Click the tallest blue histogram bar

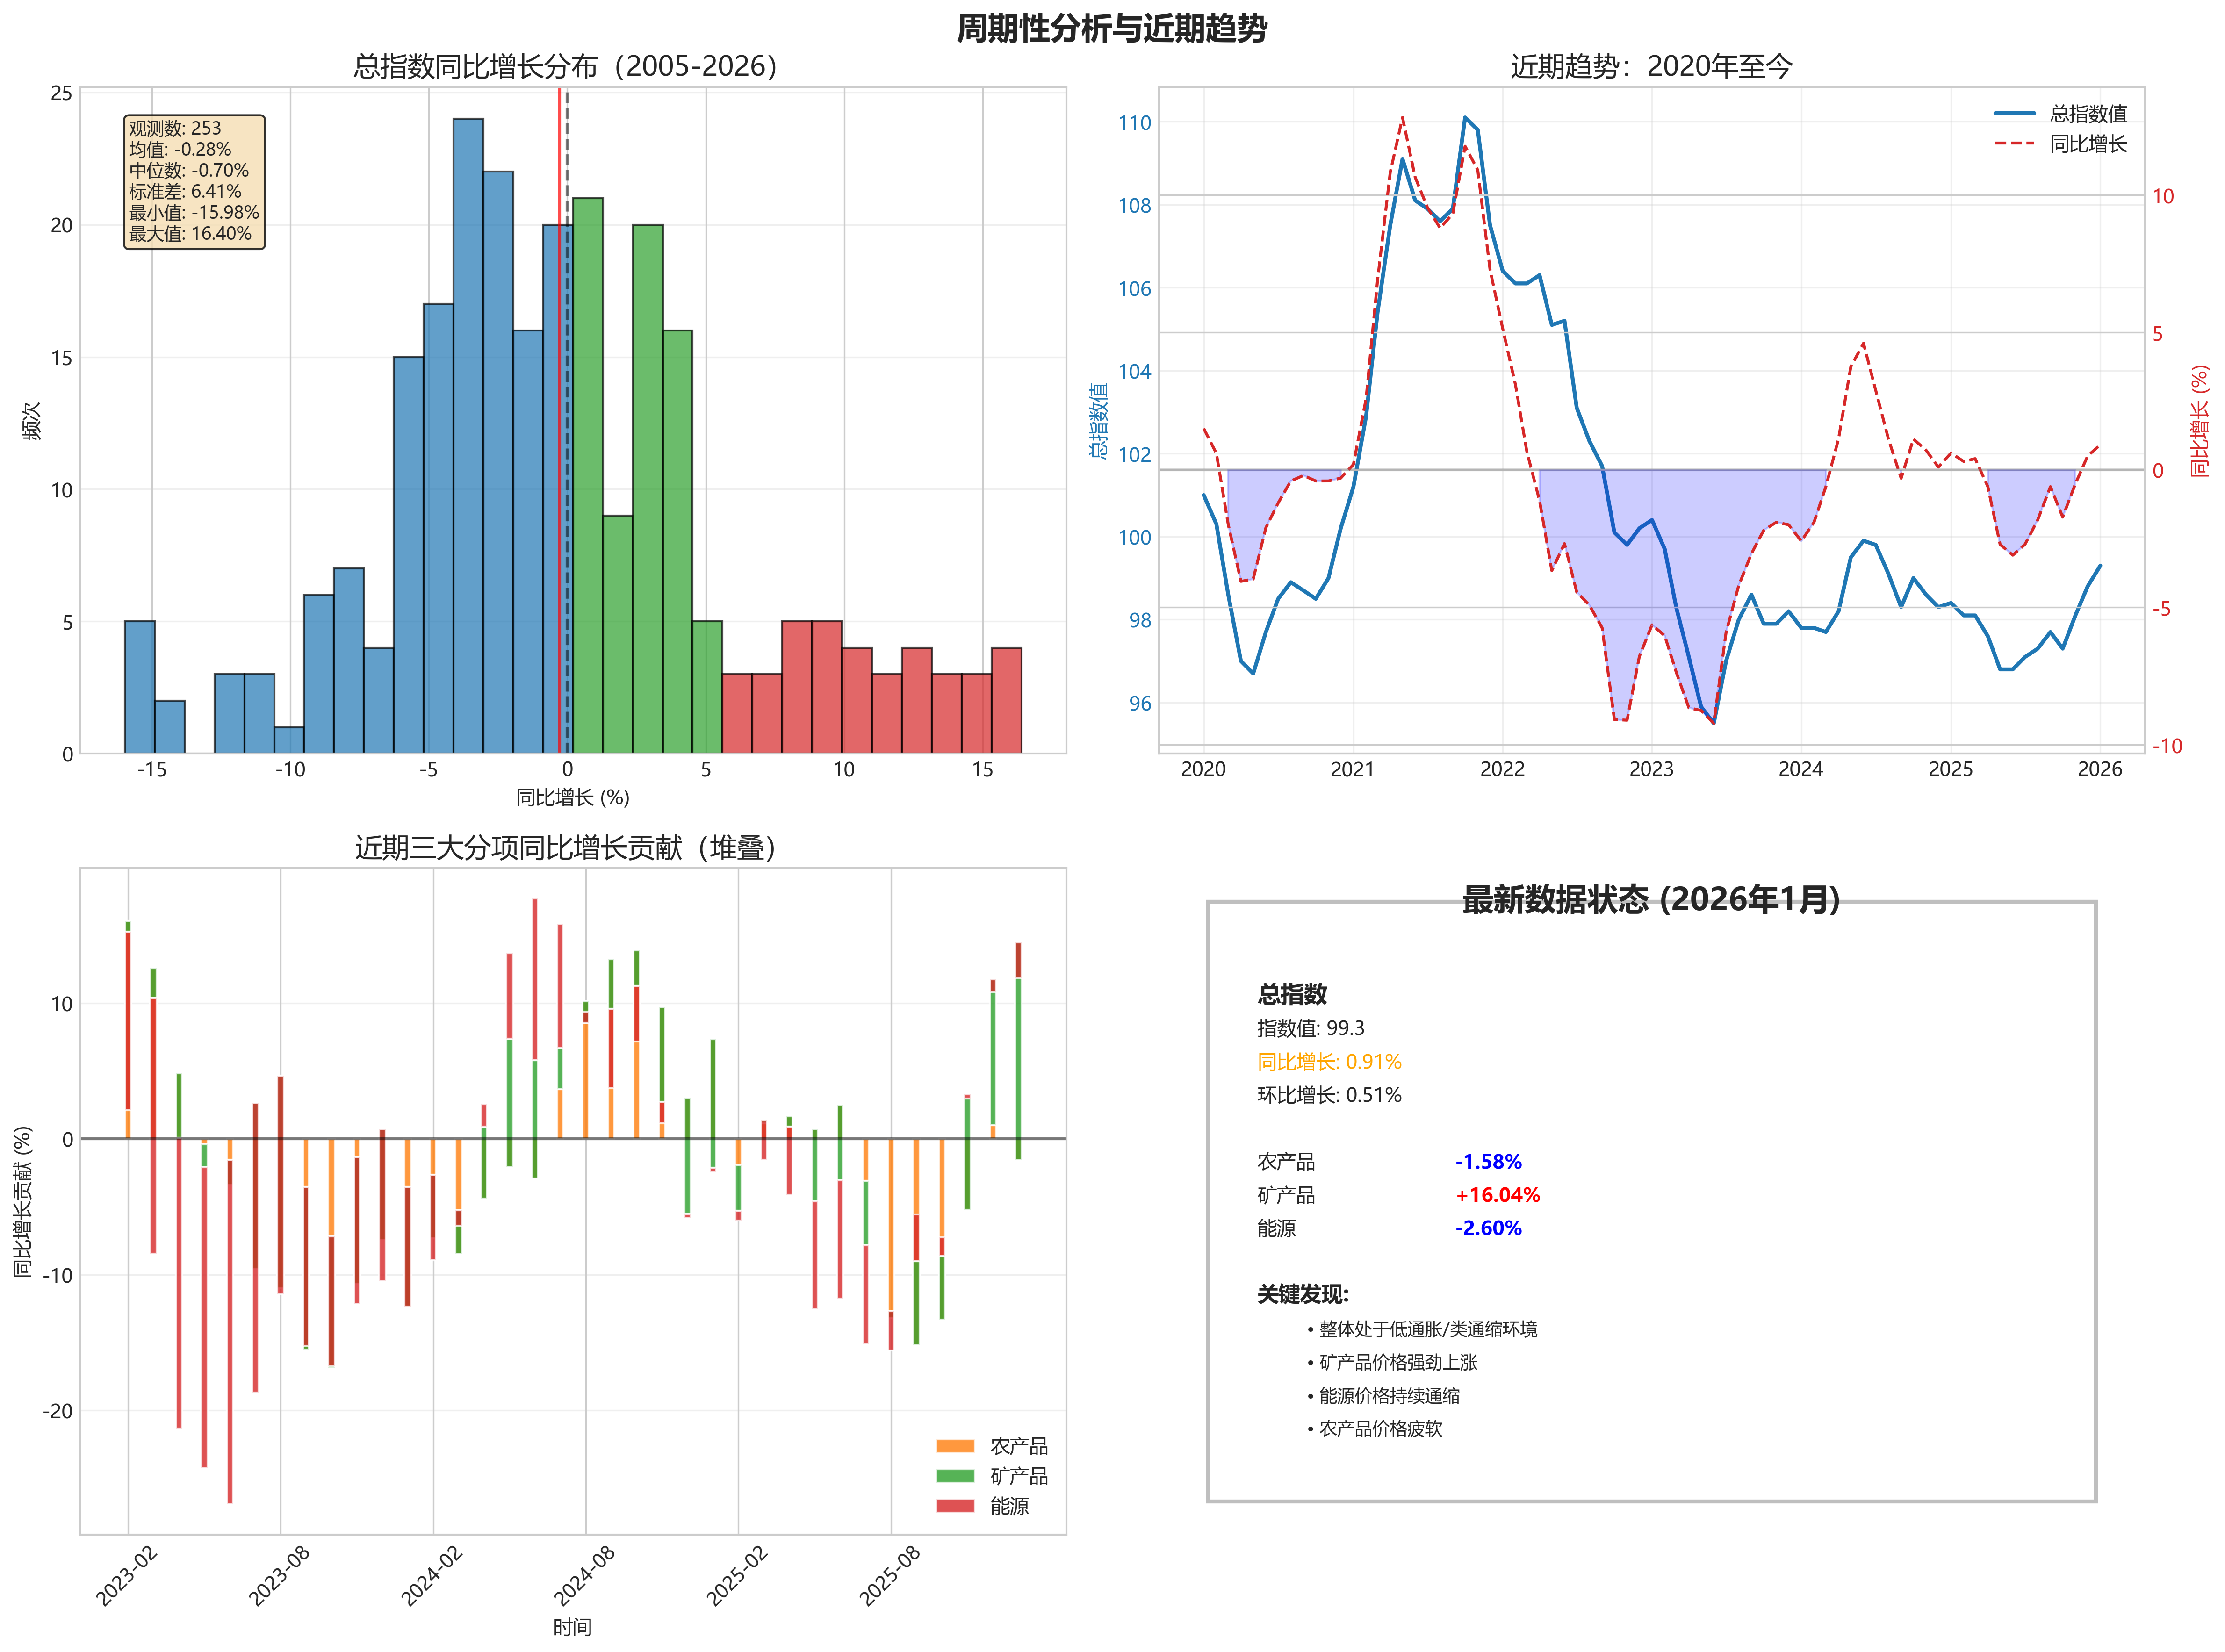(468, 435)
